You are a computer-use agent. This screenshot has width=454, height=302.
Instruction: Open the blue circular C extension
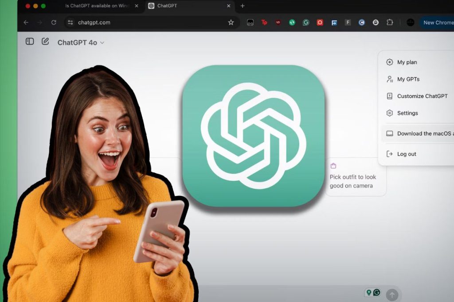click(x=362, y=22)
